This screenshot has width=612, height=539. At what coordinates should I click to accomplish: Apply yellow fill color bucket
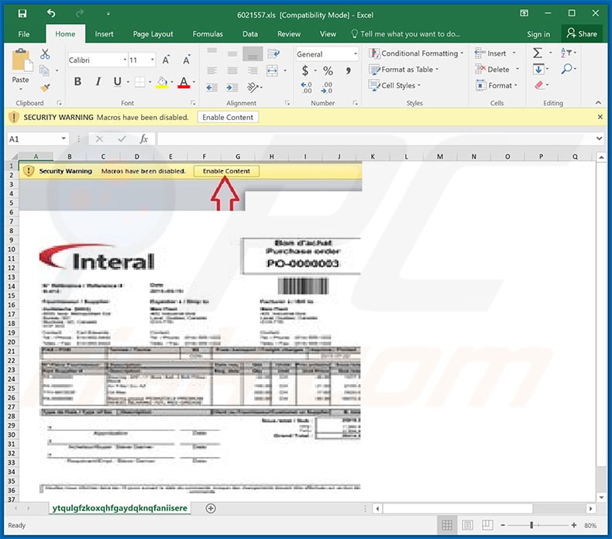click(x=162, y=82)
